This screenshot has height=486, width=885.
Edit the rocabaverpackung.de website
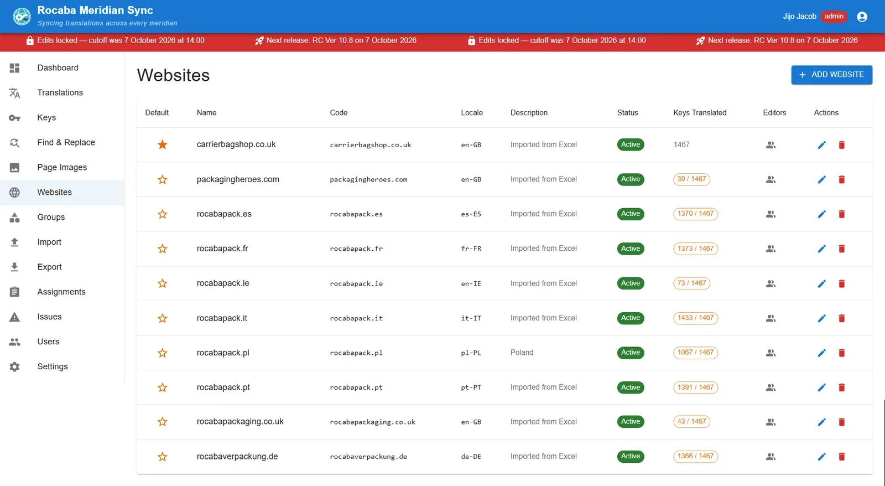click(821, 457)
